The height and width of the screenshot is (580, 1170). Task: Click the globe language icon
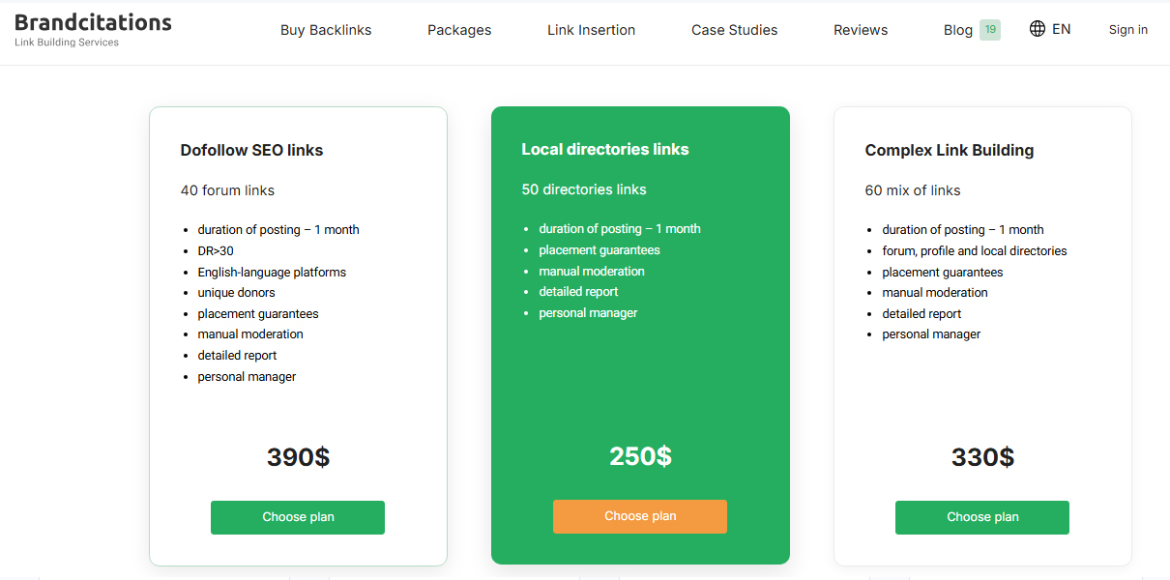(x=1038, y=29)
